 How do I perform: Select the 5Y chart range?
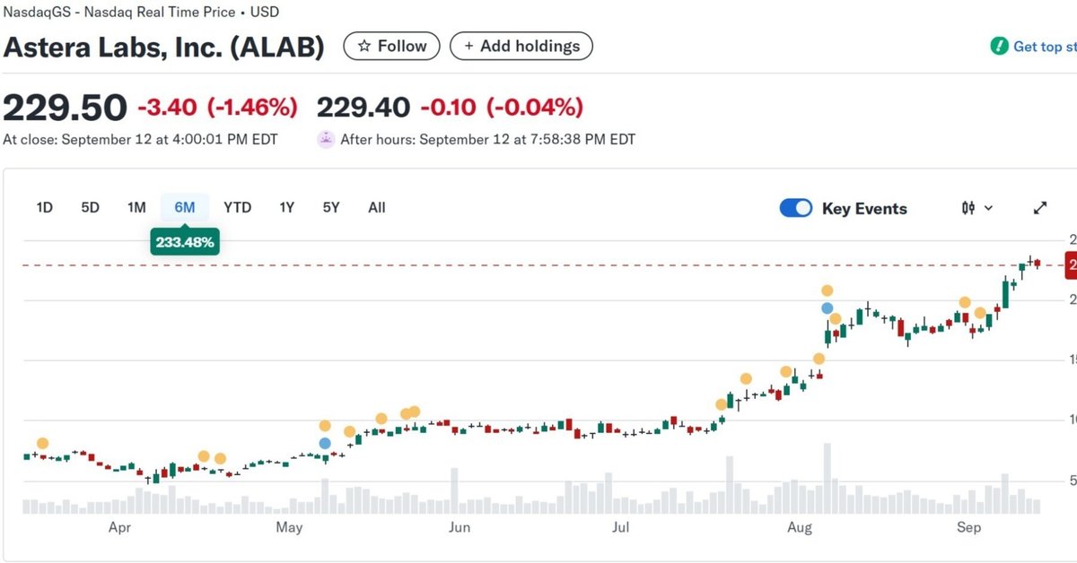[330, 207]
